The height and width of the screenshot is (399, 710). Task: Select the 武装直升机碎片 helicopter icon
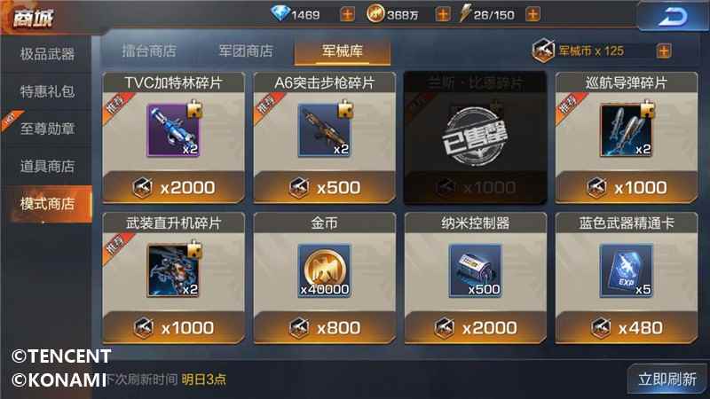tap(173, 270)
